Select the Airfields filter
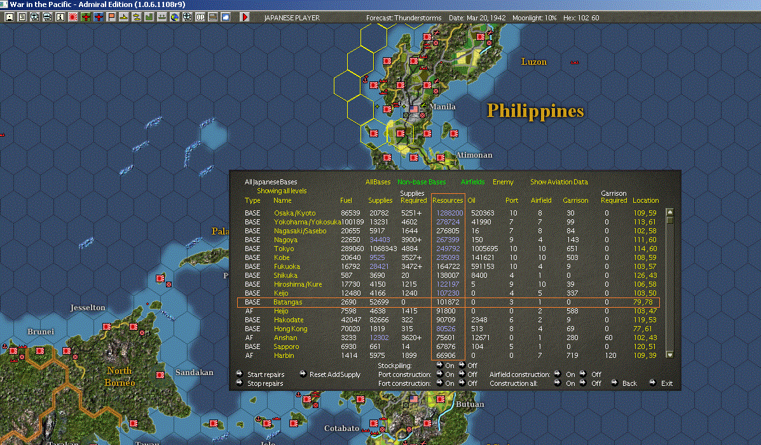This screenshot has height=445, width=761. pos(473,182)
